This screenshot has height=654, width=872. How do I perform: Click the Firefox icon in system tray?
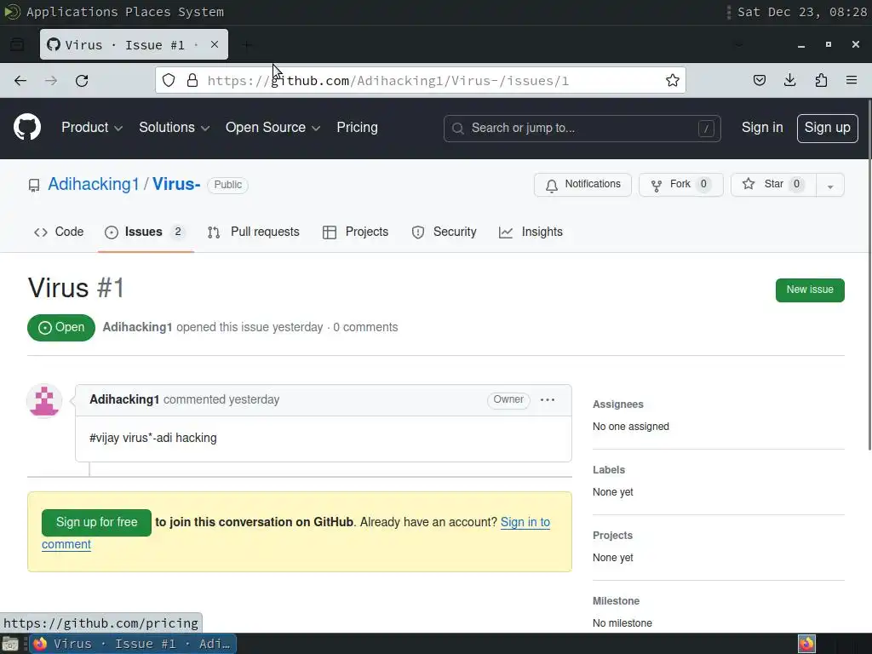(807, 644)
